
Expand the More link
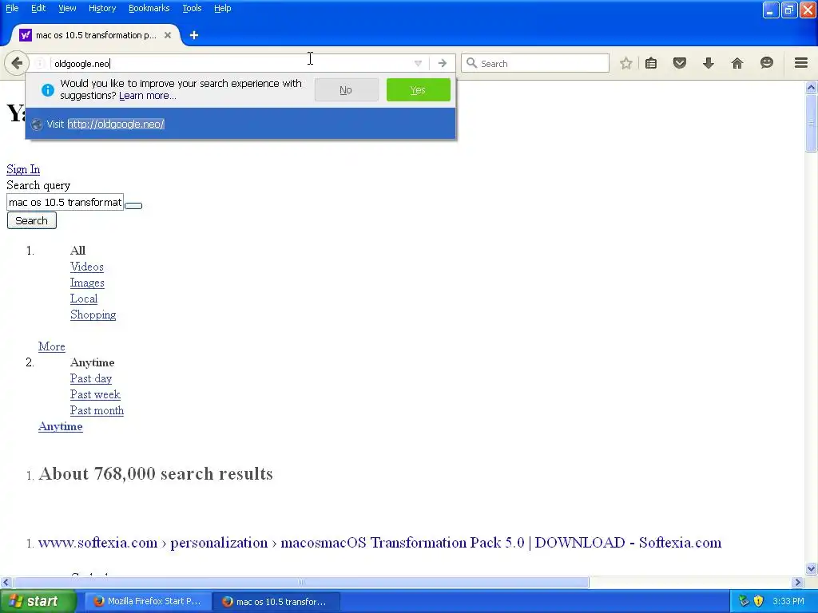(x=51, y=346)
